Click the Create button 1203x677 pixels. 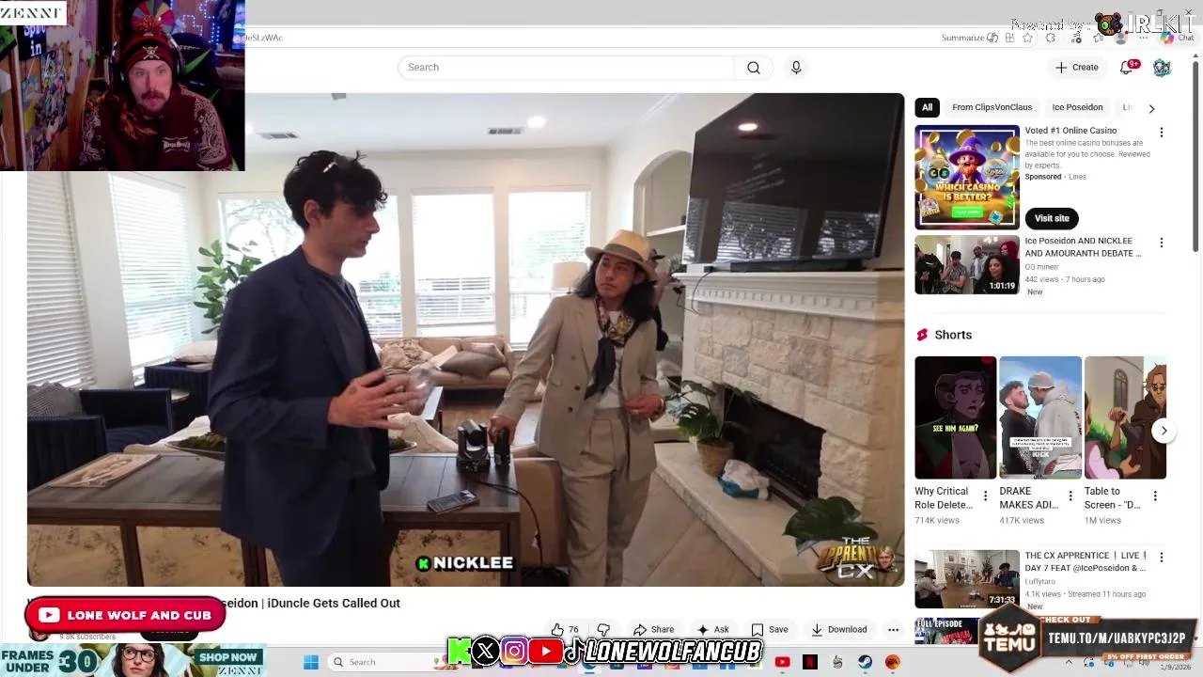[1076, 68]
